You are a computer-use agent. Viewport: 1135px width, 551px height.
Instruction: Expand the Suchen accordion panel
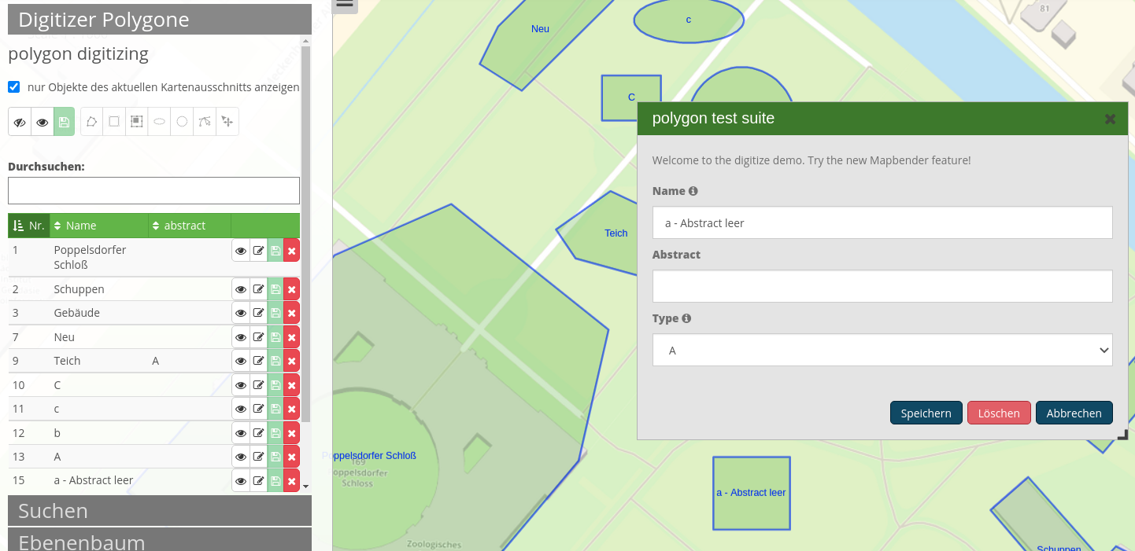click(x=160, y=511)
